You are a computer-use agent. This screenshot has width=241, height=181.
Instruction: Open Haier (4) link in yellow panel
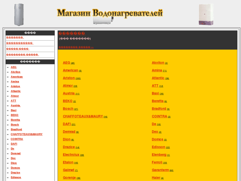pos(158,178)
